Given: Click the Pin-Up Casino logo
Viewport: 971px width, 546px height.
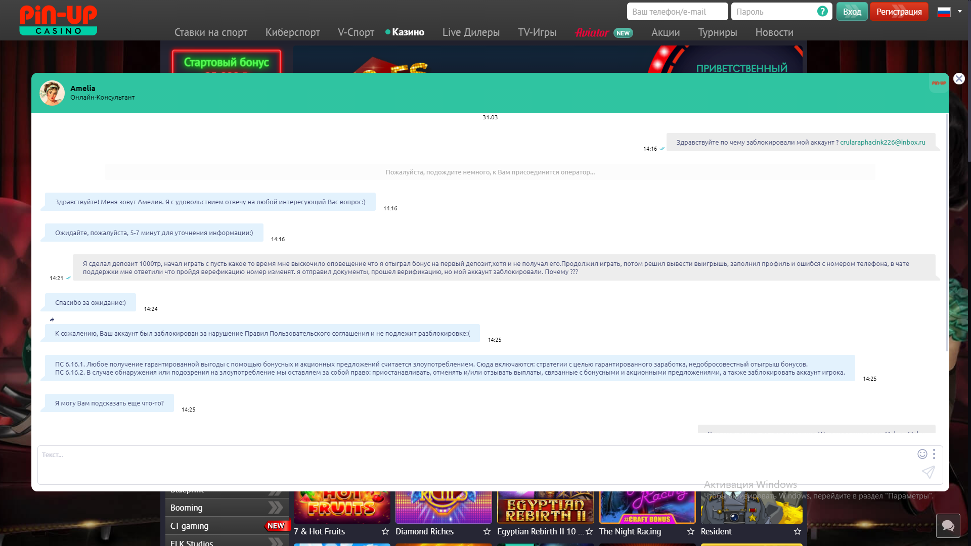Looking at the screenshot, I should 58,20.
